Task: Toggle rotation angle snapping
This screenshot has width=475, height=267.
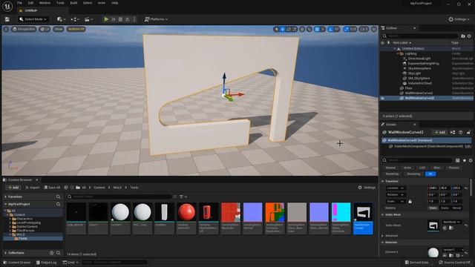Action: pyautogui.click(x=331, y=29)
